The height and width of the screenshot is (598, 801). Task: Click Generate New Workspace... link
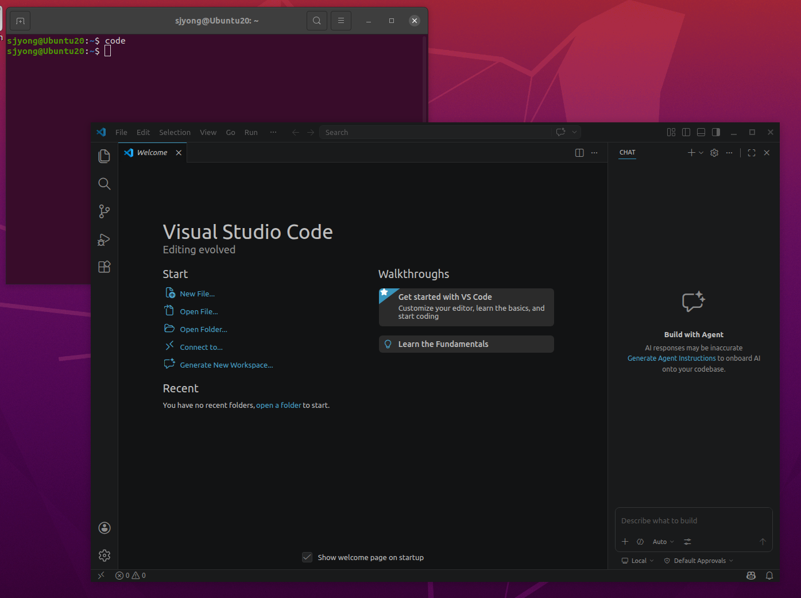(226, 365)
